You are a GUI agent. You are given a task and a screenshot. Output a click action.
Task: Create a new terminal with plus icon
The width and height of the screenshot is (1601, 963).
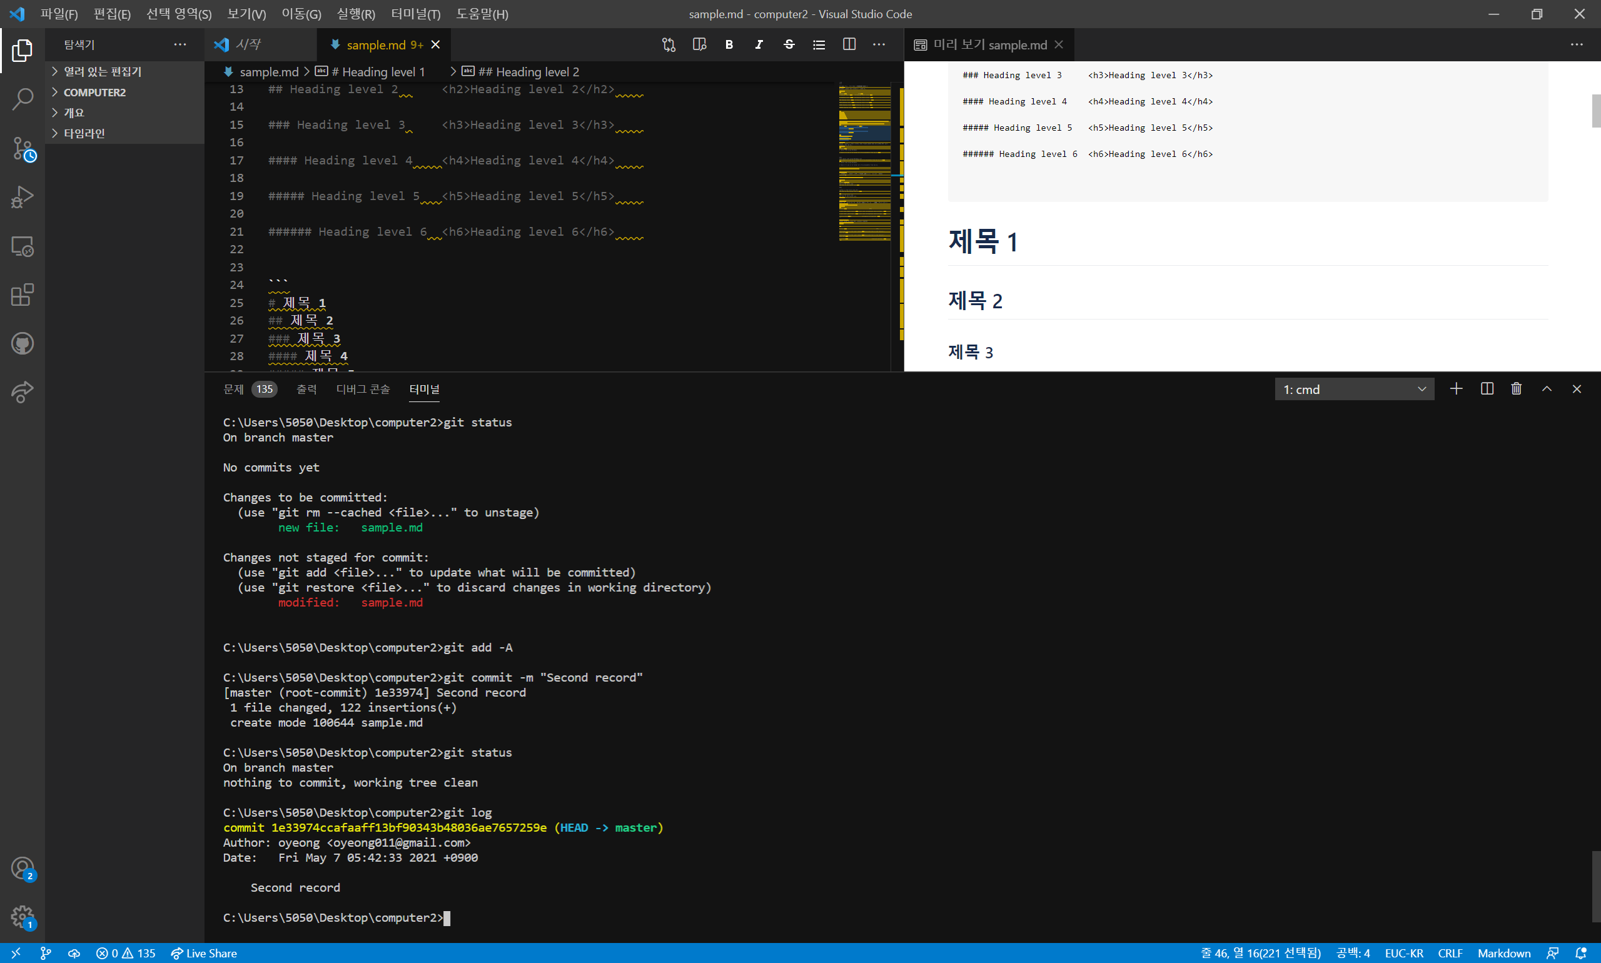[1457, 389]
